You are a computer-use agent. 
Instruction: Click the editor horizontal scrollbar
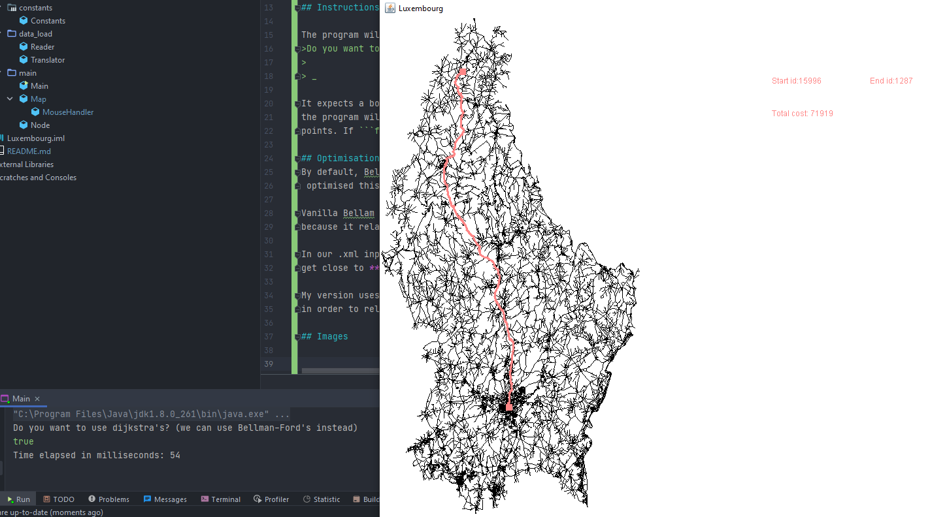click(340, 371)
